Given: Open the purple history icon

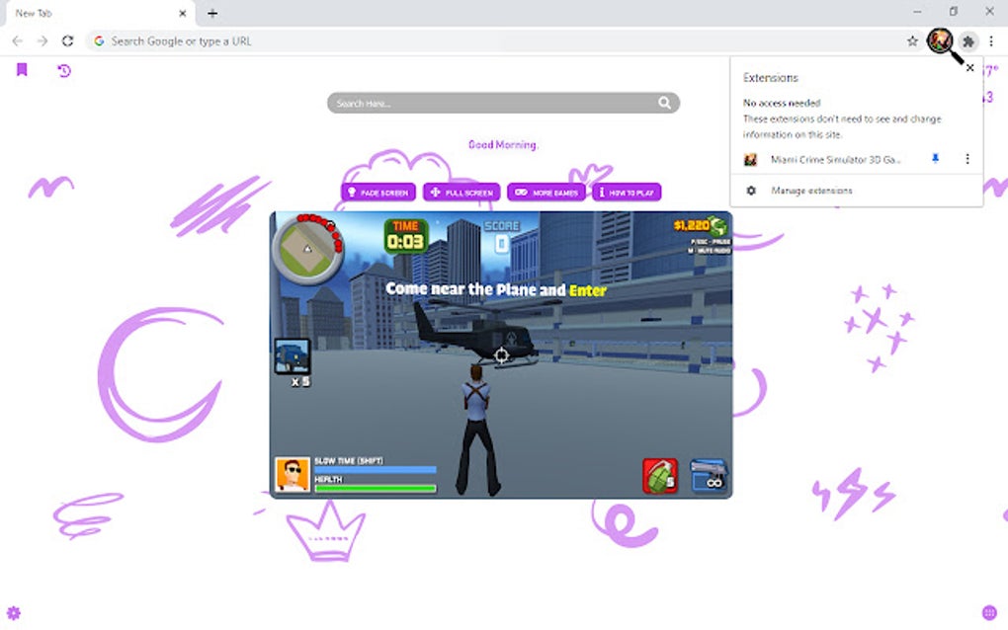Looking at the screenshot, I should tap(64, 71).
